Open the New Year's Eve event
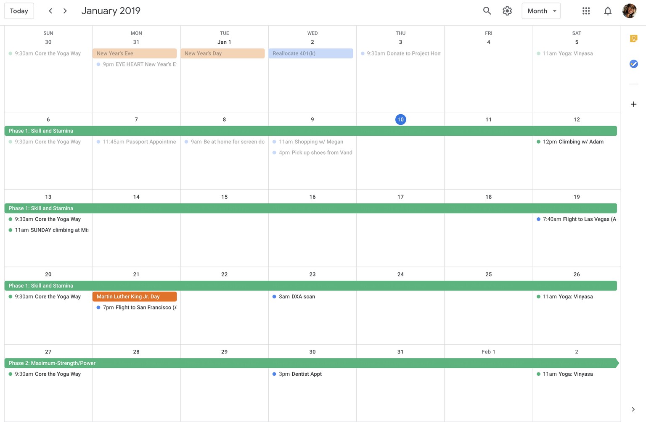Viewport: 646px width, 422px height. (x=135, y=53)
